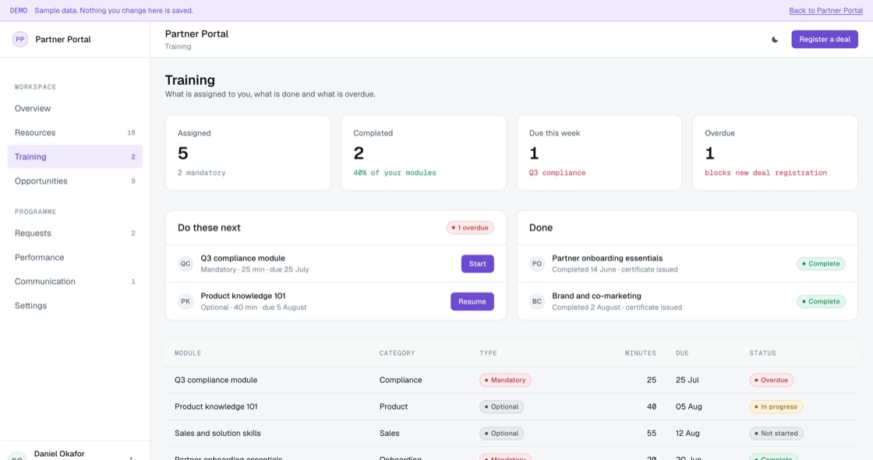
Task: Click the Register a deal button
Action: (825, 40)
